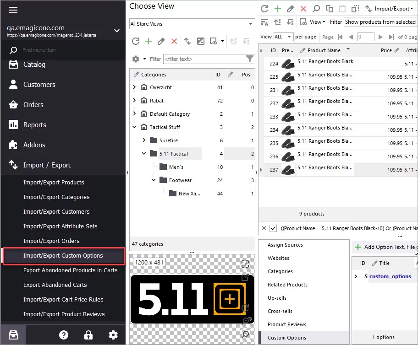Open Import/Export Product Reviews
This screenshot has height=345, width=418.
tap(64, 314)
